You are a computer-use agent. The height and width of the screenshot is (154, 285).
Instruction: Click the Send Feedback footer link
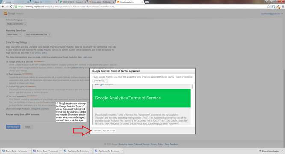pos(172,144)
